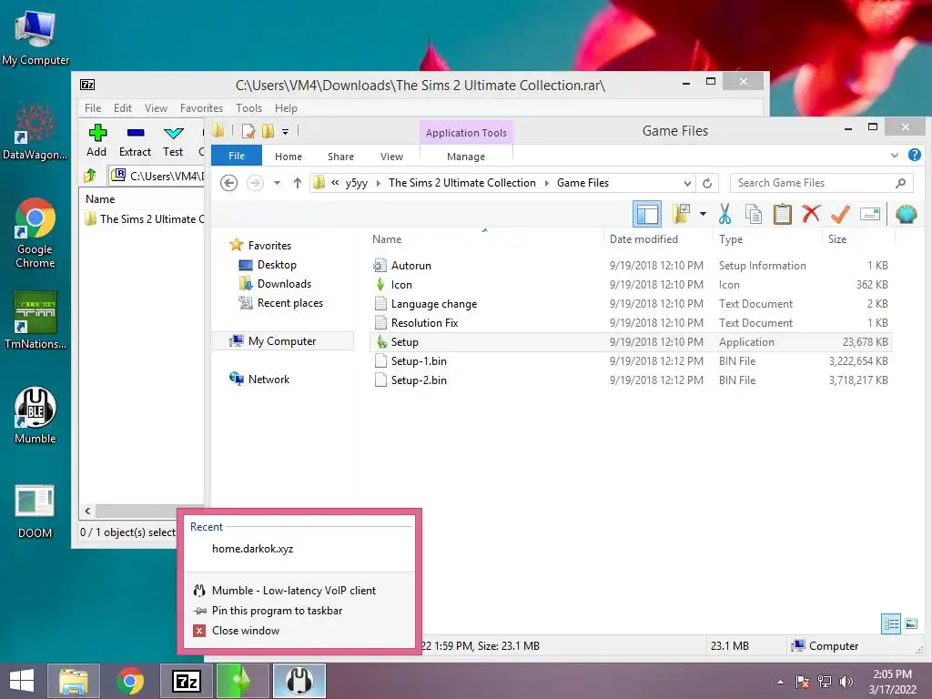Select the Resolution Fix file
This screenshot has height=699, width=932.
[630, 323]
